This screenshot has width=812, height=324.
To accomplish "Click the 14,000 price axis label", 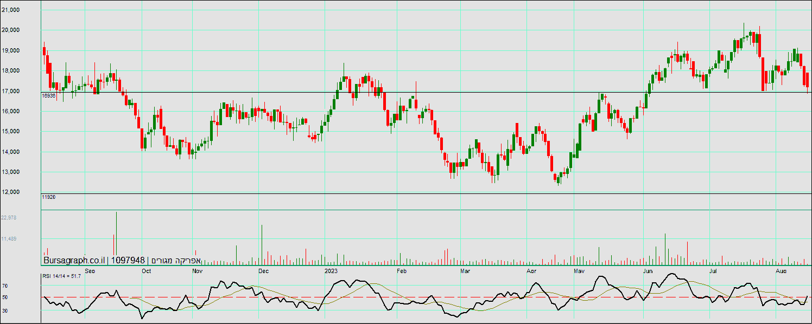I will click(11, 152).
